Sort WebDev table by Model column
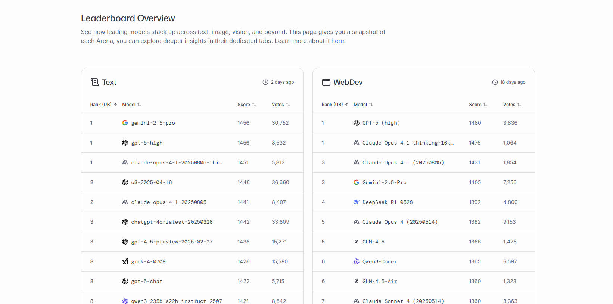This screenshot has width=613, height=304. coord(363,105)
